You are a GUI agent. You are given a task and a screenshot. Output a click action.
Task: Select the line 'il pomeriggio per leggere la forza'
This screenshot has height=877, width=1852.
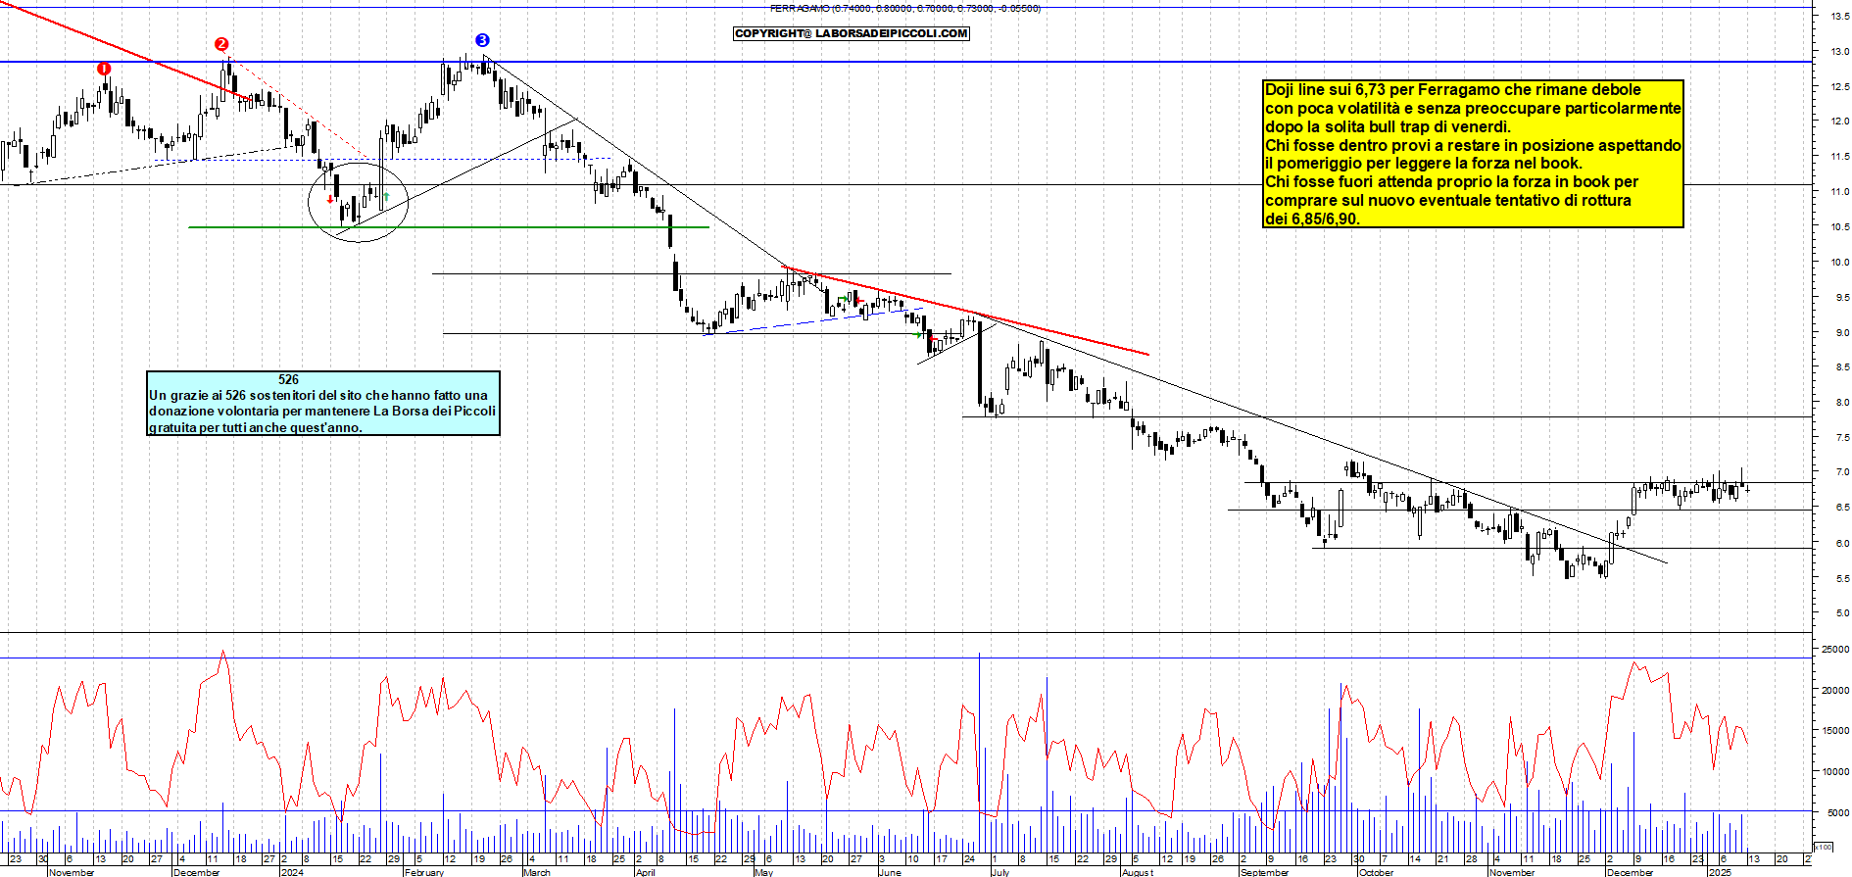tap(1424, 163)
